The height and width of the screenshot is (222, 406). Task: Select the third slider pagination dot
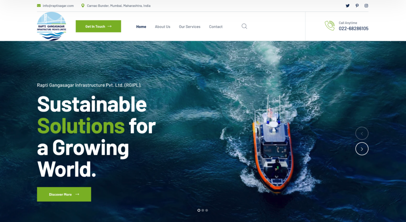(x=207, y=211)
